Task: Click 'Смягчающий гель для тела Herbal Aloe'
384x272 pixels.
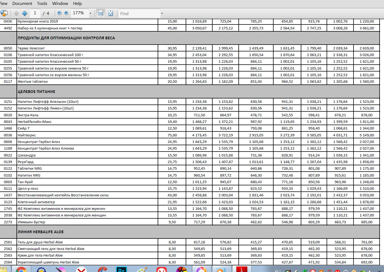Action: click(51, 249)
